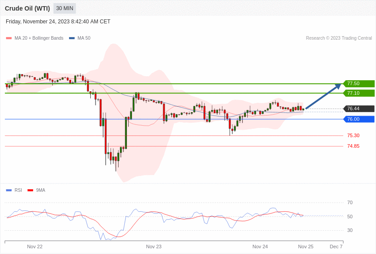The image size is (376, 254).
Task: Click the blue MA 50 legend swatch
Action: pyautogui.click(x=72, y=38)
